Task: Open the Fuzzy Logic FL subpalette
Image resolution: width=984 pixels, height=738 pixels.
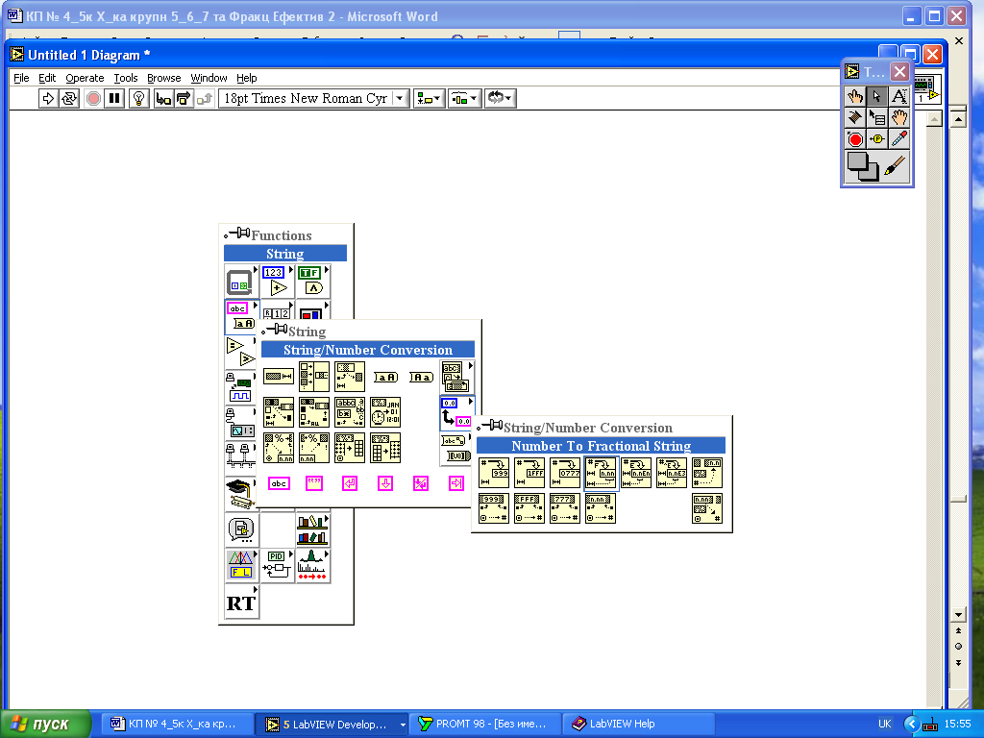Action: click(x=241, y=565)
